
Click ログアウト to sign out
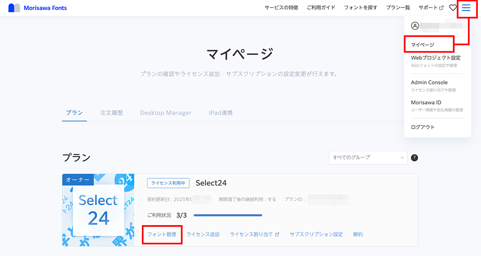(x=423, y=127)
